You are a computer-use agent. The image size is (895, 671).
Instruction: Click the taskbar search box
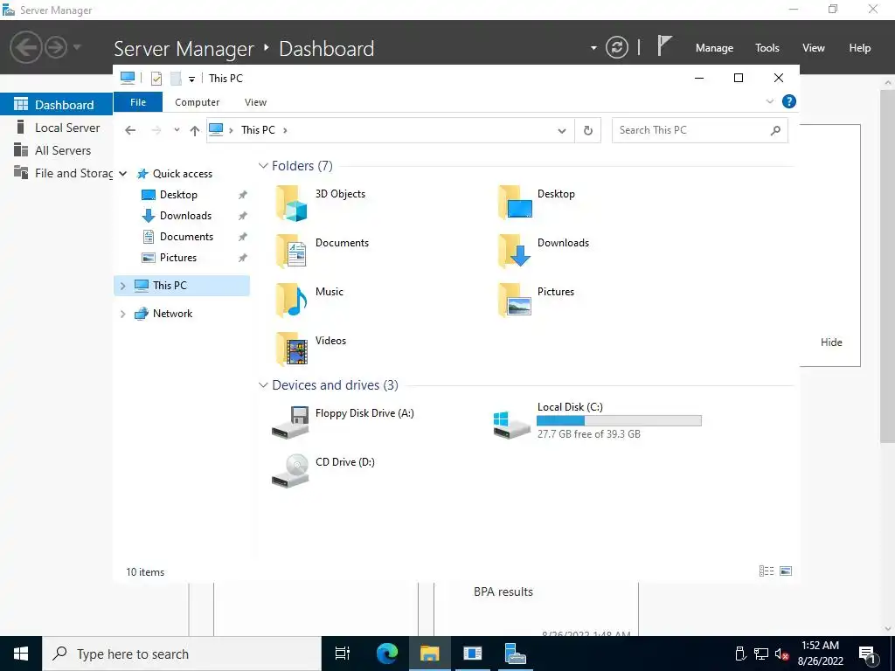tap(182, 654)
